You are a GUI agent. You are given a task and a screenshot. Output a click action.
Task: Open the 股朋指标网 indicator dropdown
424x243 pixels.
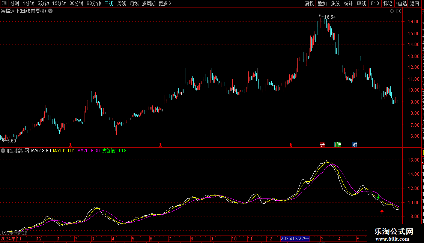tap(3, 151)
